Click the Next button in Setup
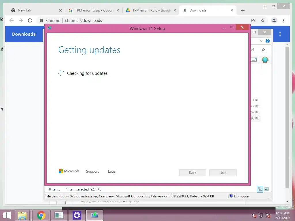Screen dimensions: 295x221 [x=223, y=173]
